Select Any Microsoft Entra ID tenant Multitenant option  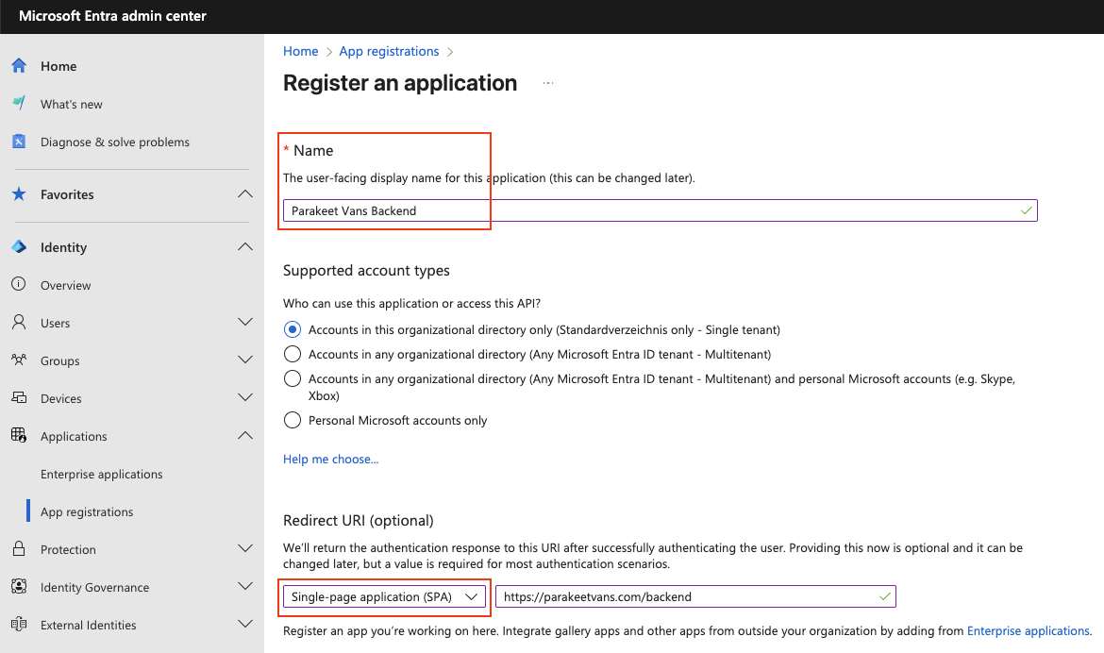click(x=293, y=354)
